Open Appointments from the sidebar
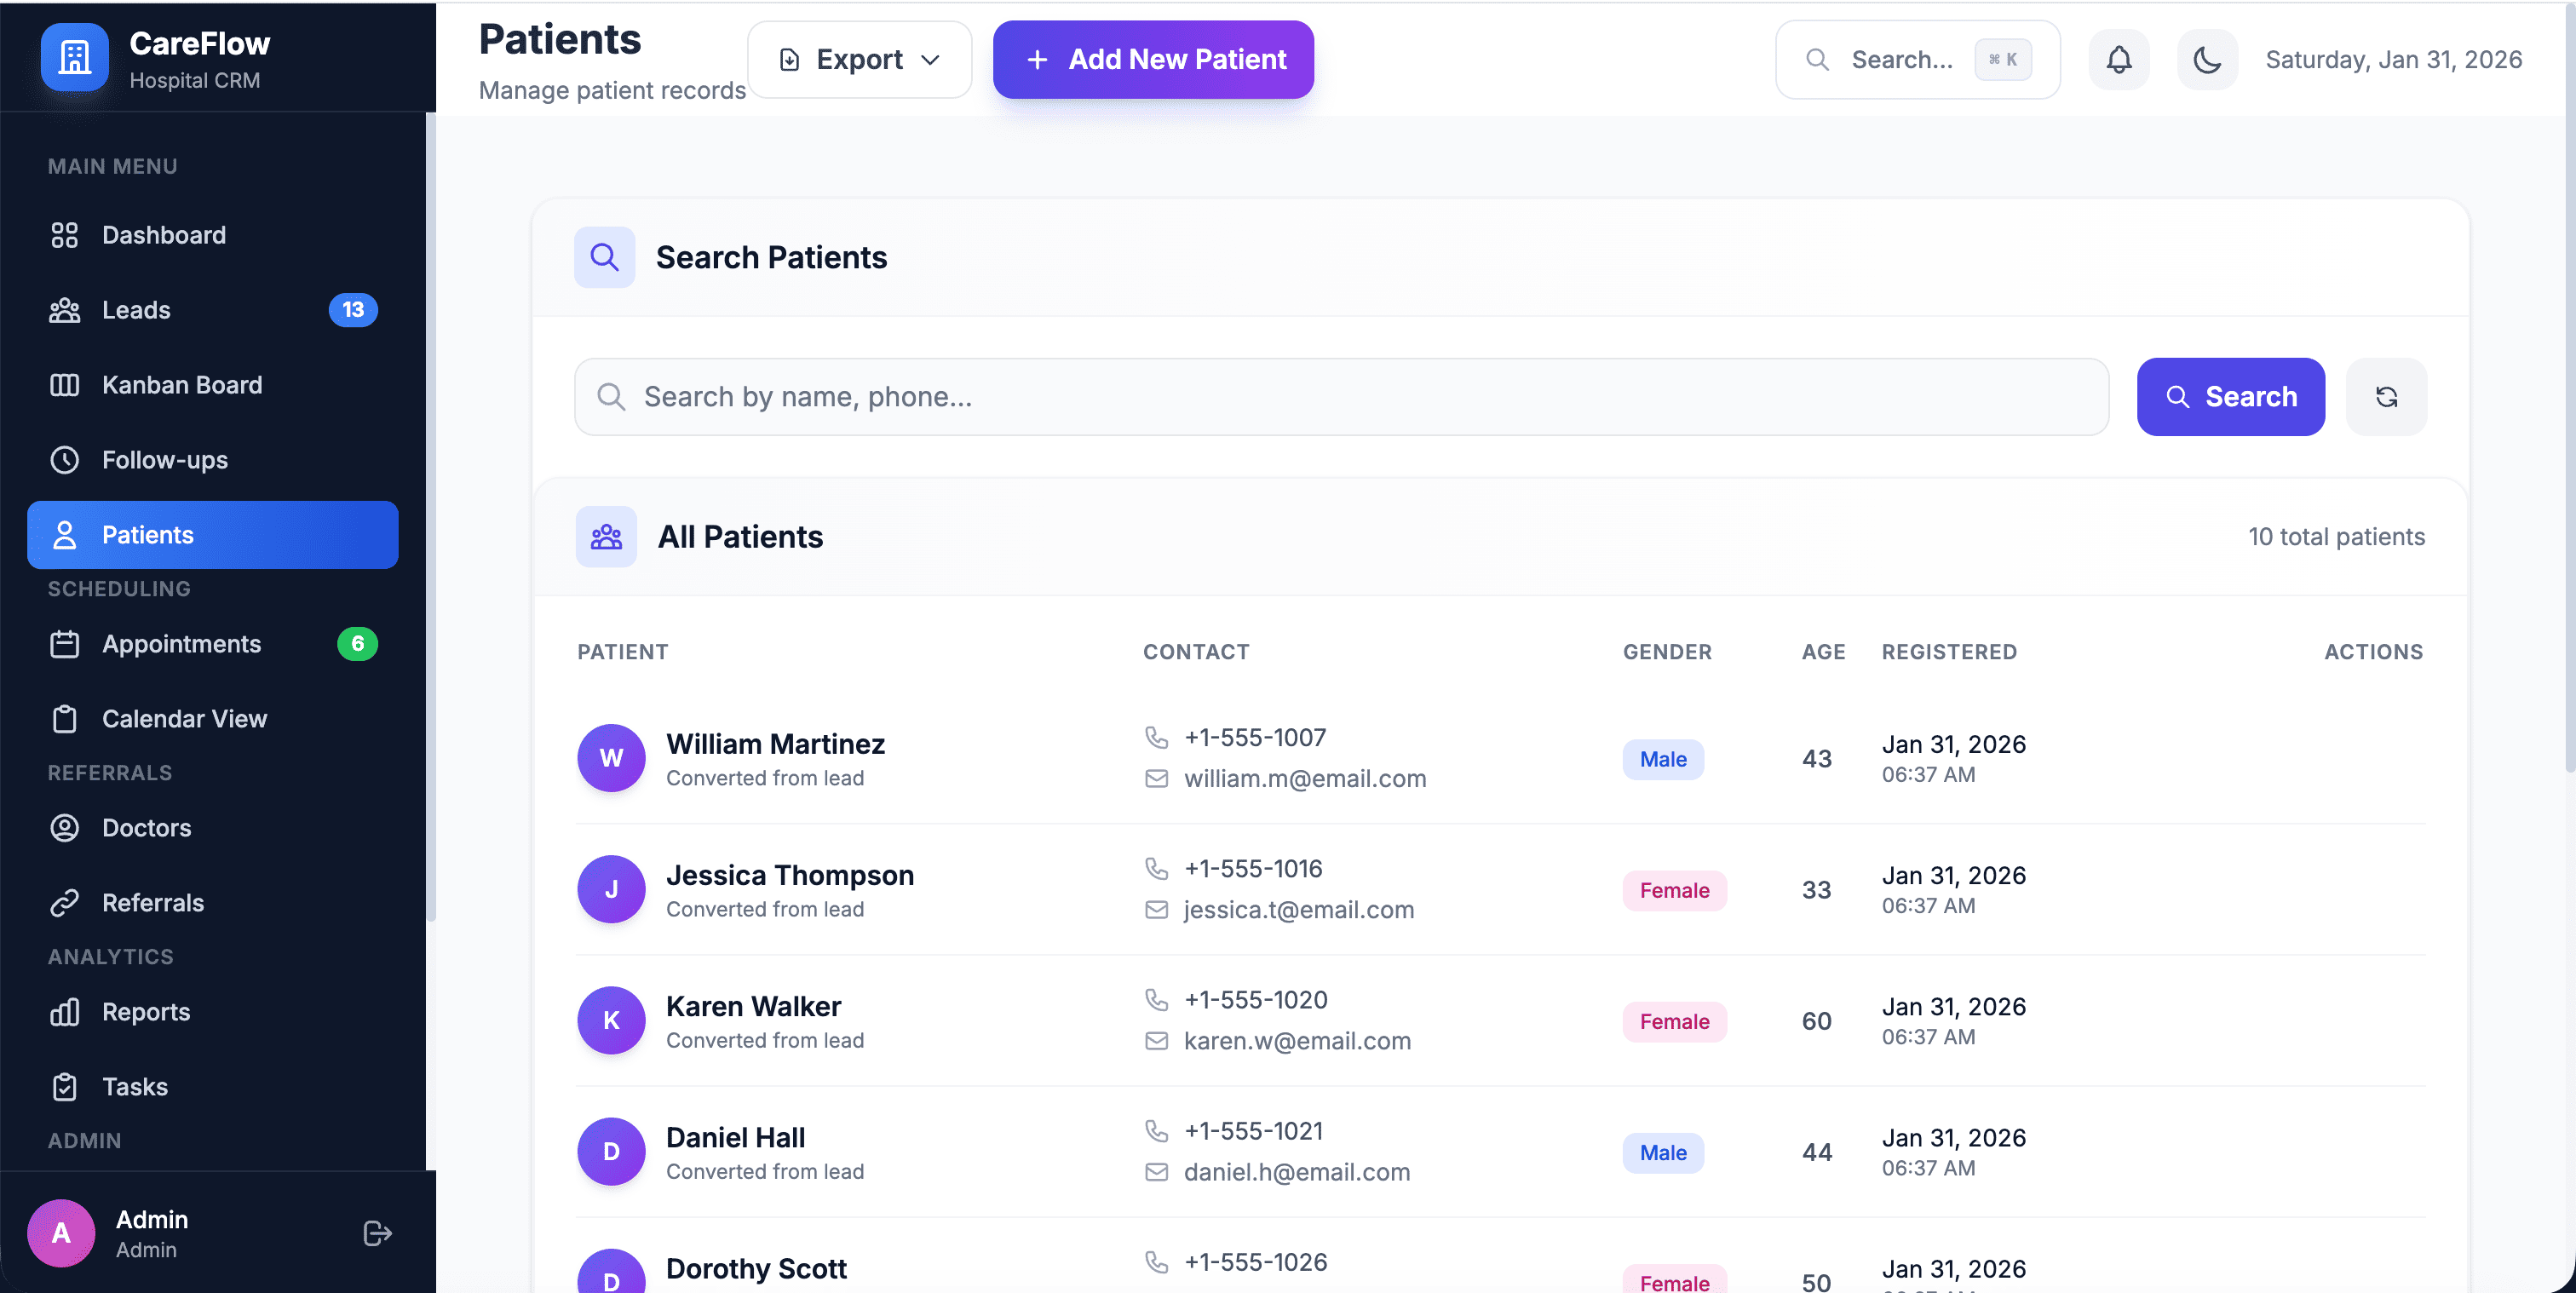This screenshot has width=2576, height=1293. pos(181,644)
